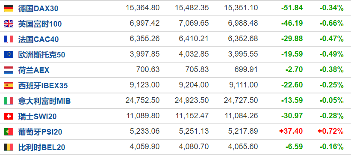Open the 荷兰AEX index link

(x=34, y=70)
